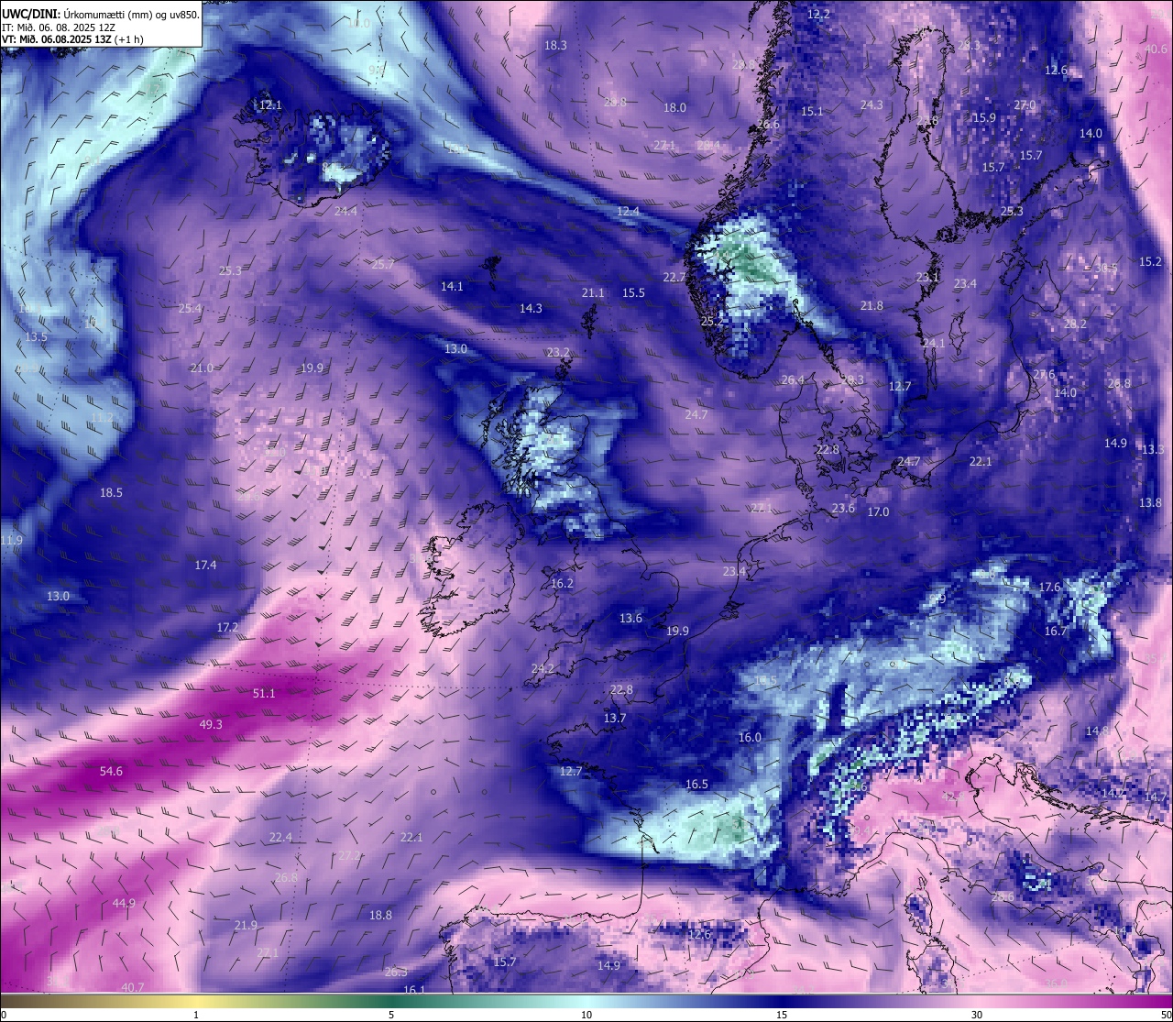Viewport: 1173px width, 1022px height.
Task: Click the 23.6 value on the map
Action: tap(843, 508)
